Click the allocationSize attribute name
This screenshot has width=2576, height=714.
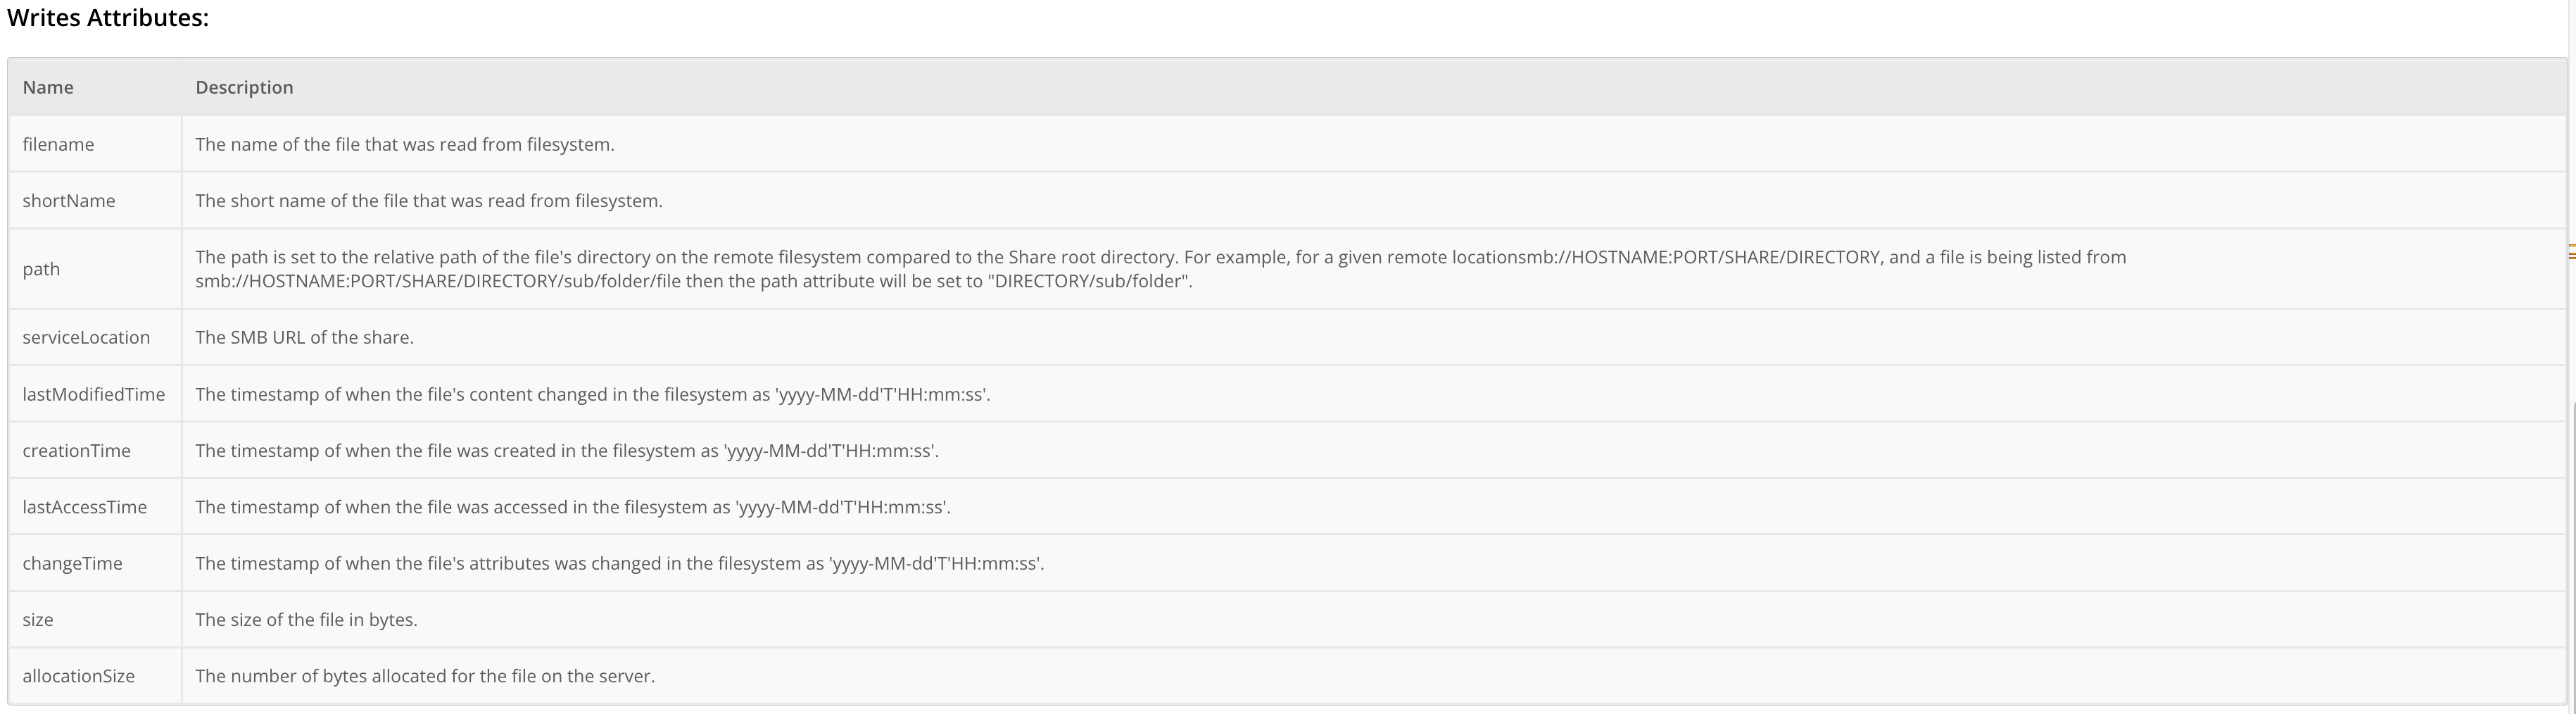coord(78,676)
